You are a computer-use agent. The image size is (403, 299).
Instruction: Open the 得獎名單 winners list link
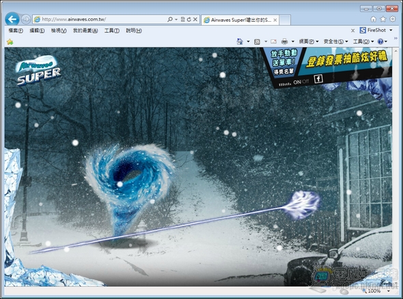(283, 72)
